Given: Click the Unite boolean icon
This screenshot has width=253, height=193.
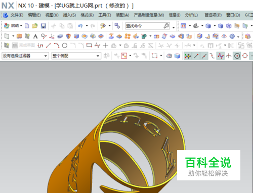Looking at the screenshot, I should [144, 36].
